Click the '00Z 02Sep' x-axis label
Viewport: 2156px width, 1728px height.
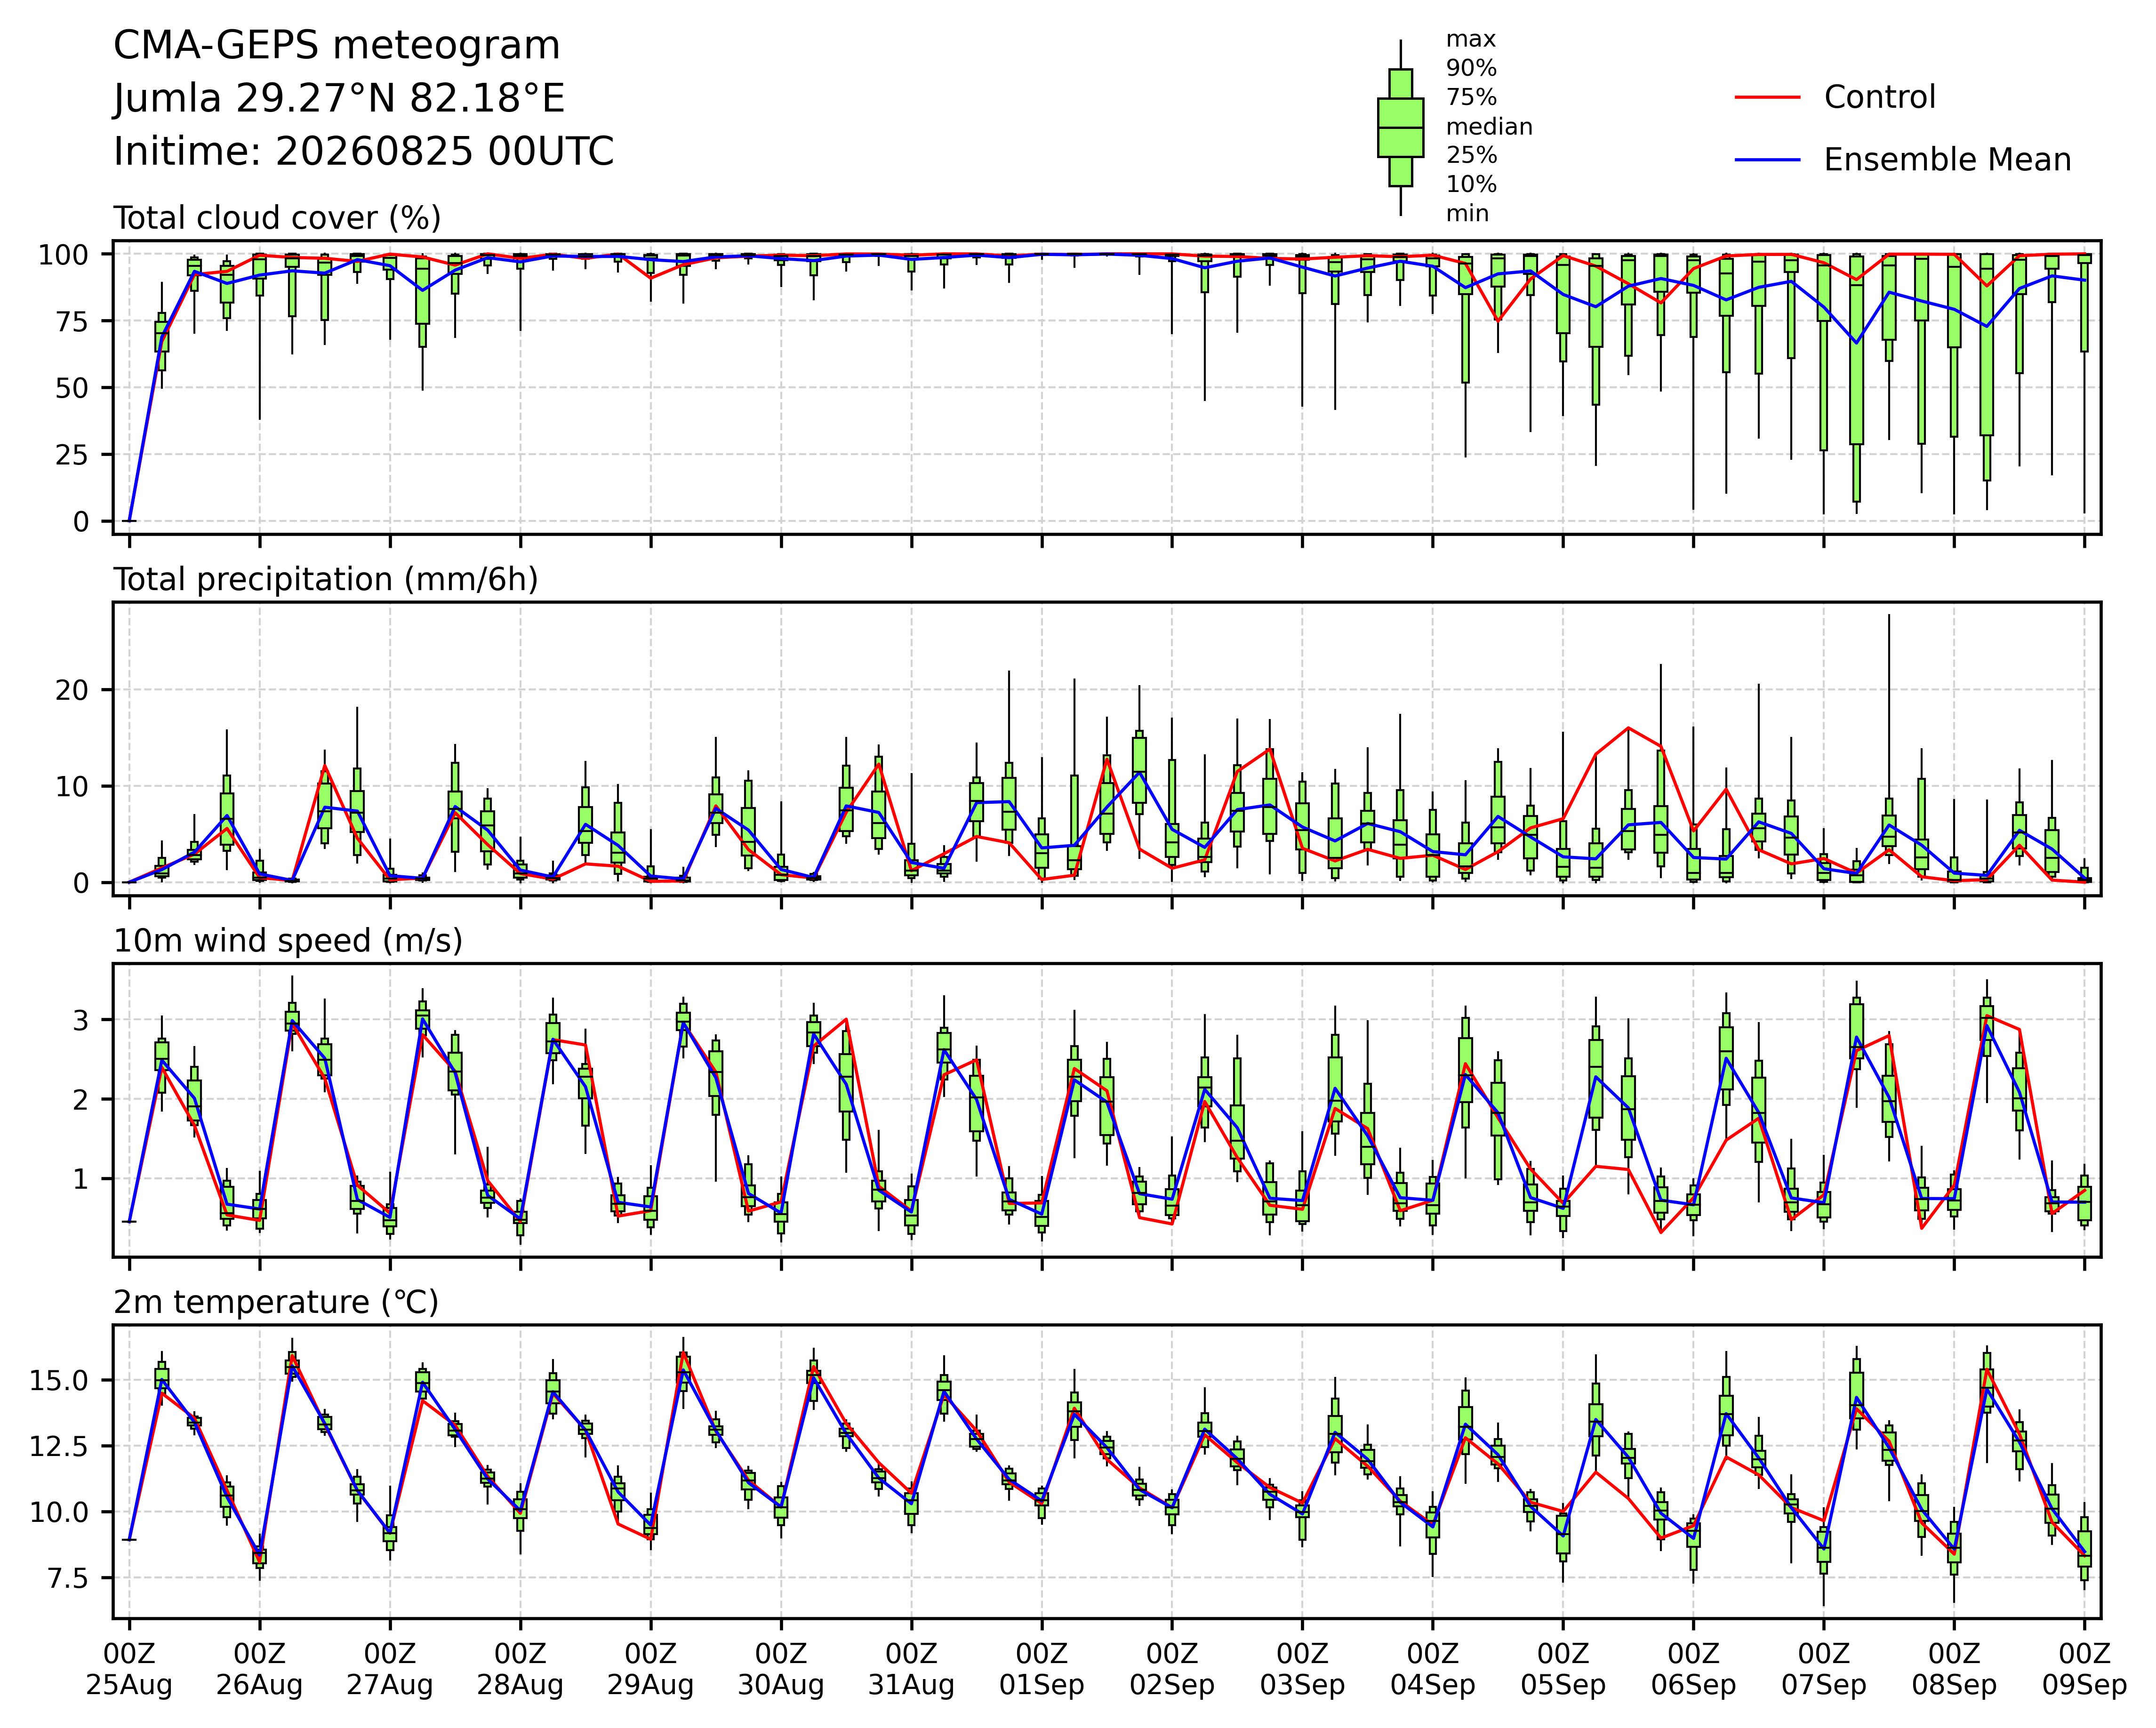(x=1172, y=1669)
